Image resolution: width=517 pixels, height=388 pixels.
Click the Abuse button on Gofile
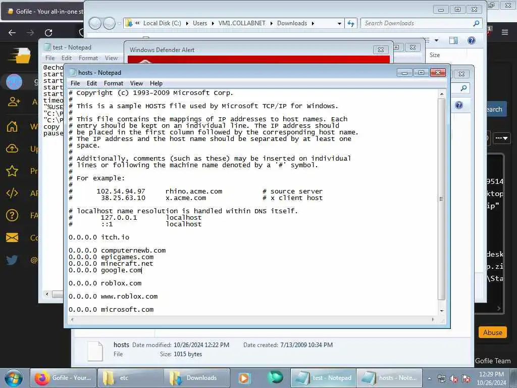pyautogui.click(x=493, y=332)
